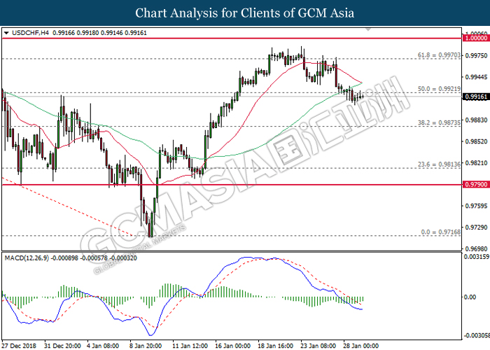
Task: Click the 0.98210 price scale value
Action: [476, 163]
